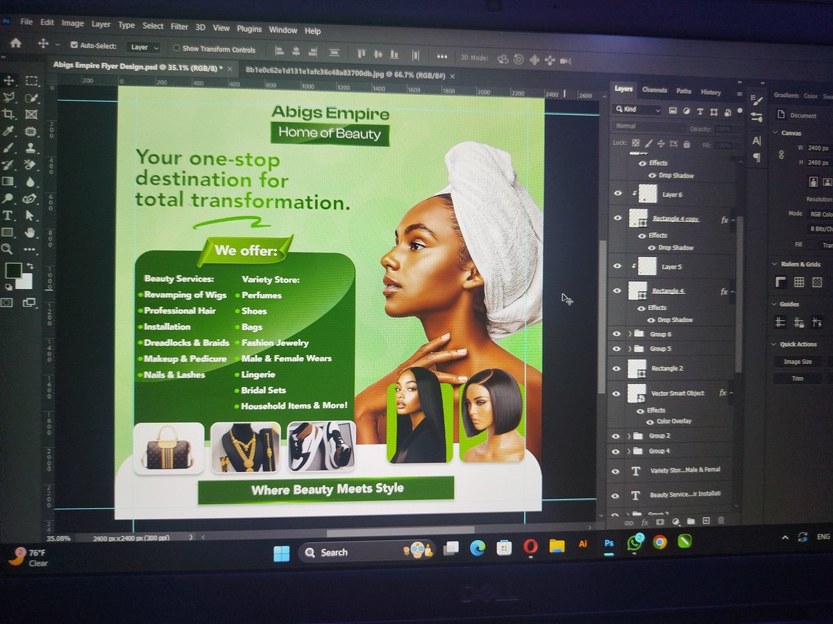Uncheck the Auto-Select checkbox
833x624 pixels.
[x=73, y=46]
